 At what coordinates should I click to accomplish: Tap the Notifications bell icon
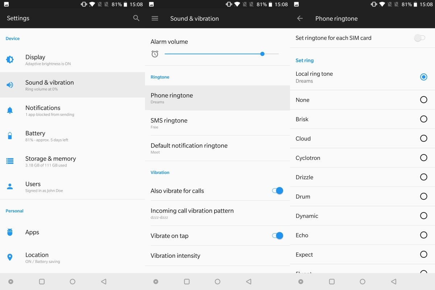pos(10,111)
